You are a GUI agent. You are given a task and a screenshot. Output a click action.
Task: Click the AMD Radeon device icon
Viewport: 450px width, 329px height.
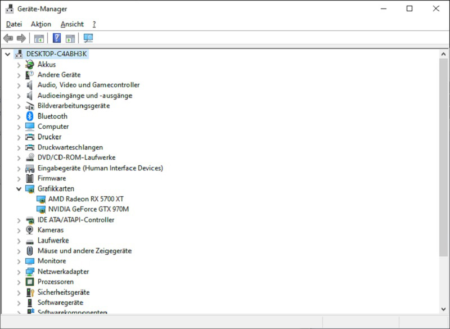pyautogui.click(x=41, y=199)
